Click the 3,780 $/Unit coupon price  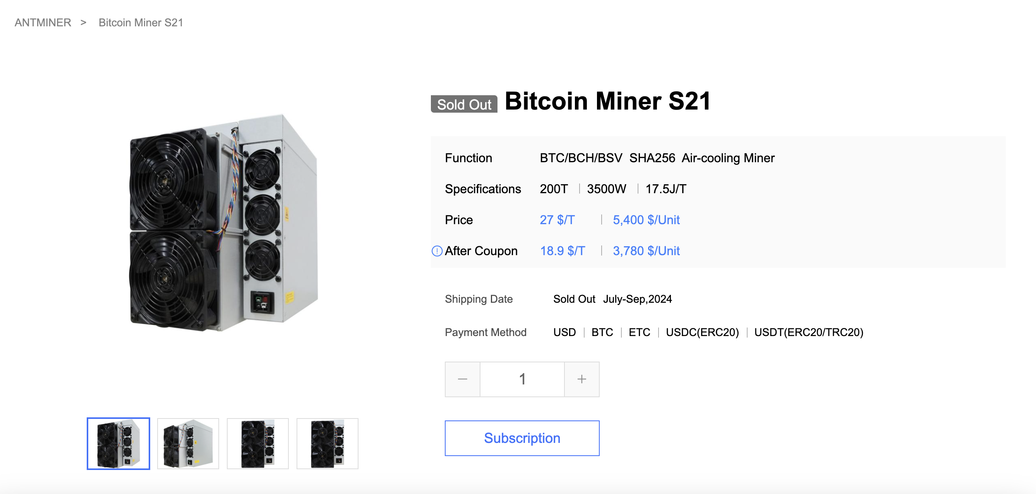pyautogui.click(x=646, y=251)
